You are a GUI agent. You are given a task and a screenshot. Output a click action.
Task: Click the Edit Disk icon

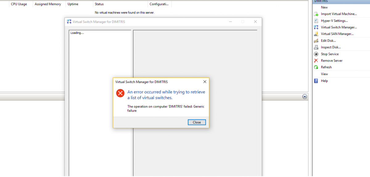316,41
